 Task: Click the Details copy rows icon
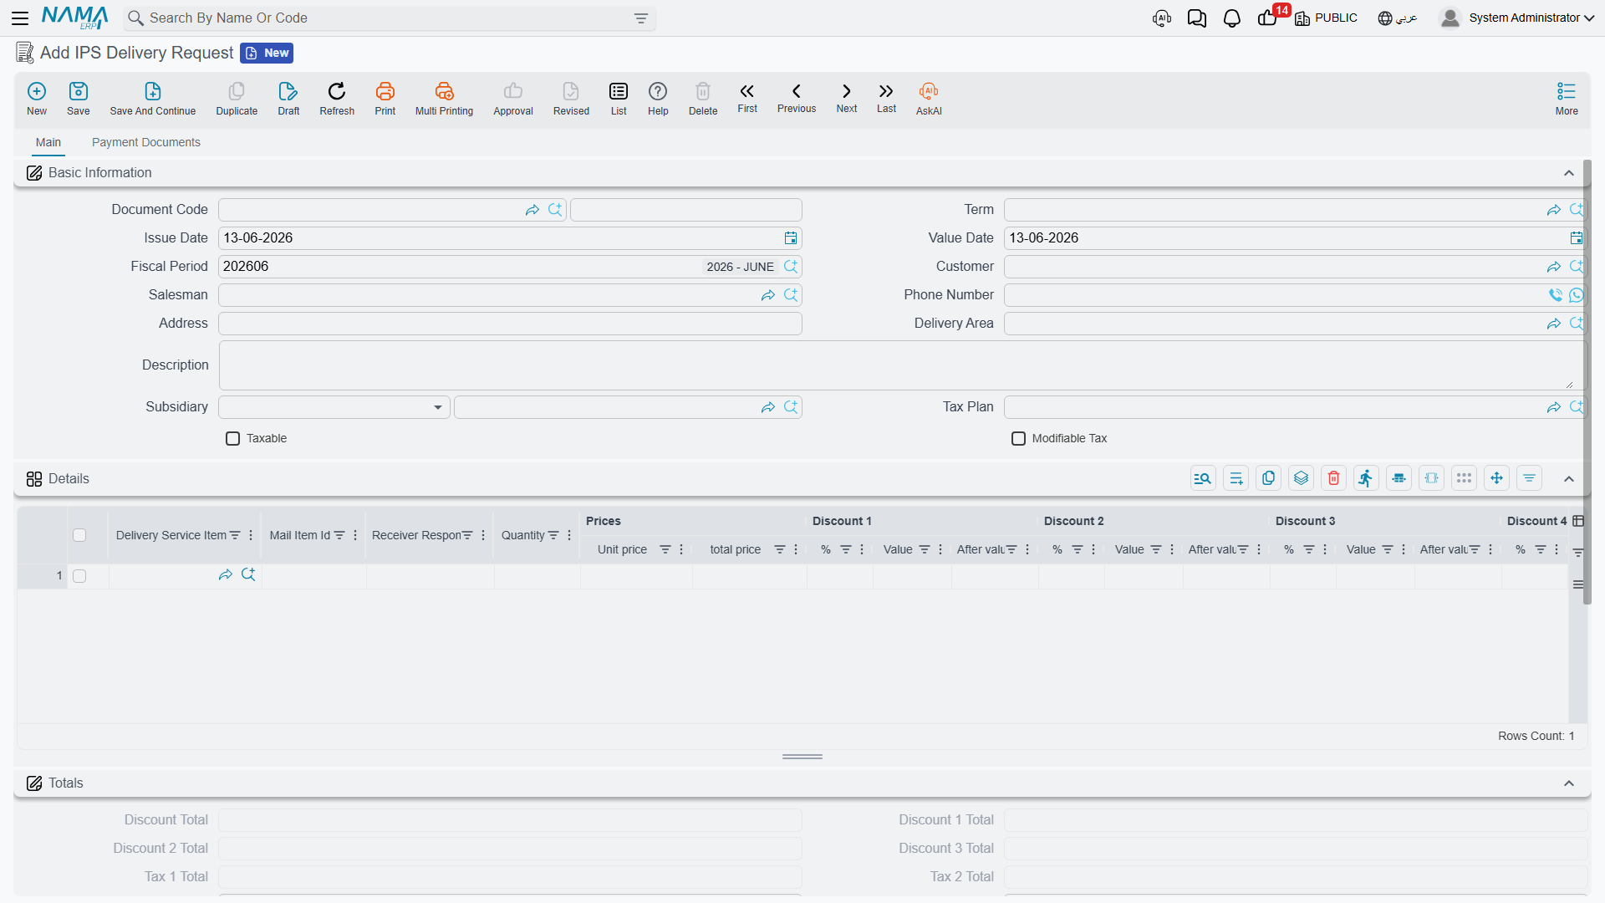(x=1268, y=478)
